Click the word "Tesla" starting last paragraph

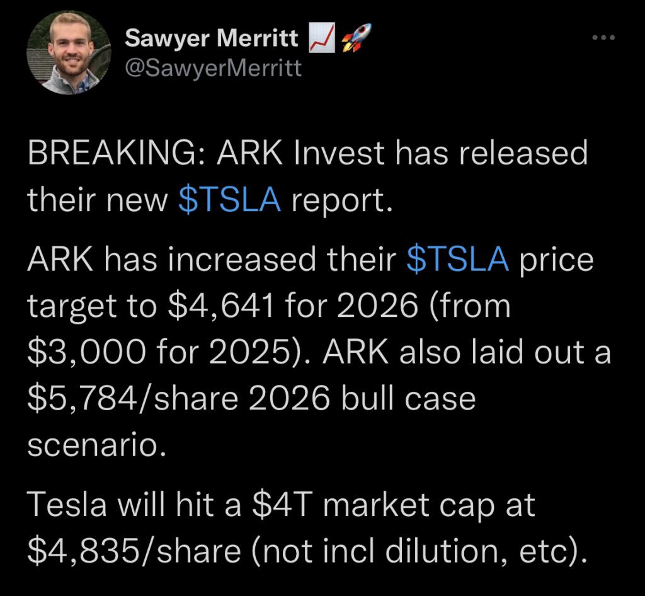pos(67,504)
